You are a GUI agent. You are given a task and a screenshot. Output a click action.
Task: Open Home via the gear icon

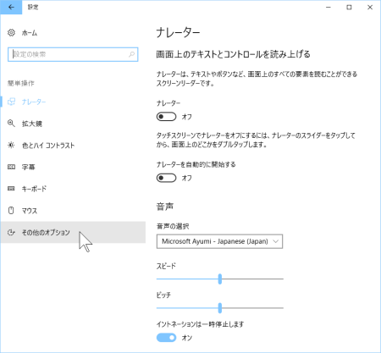click(11, 33)
